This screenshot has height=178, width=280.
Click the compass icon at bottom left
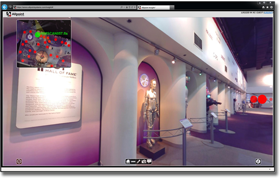click(x=19, y=161)
